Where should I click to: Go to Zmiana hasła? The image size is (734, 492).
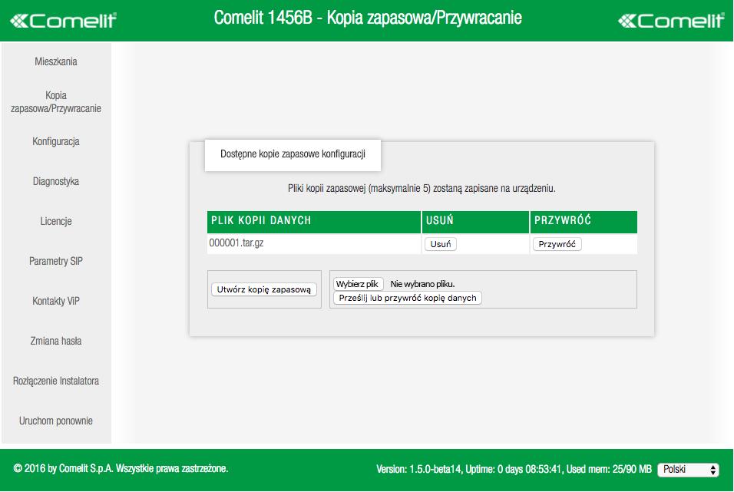56,342
